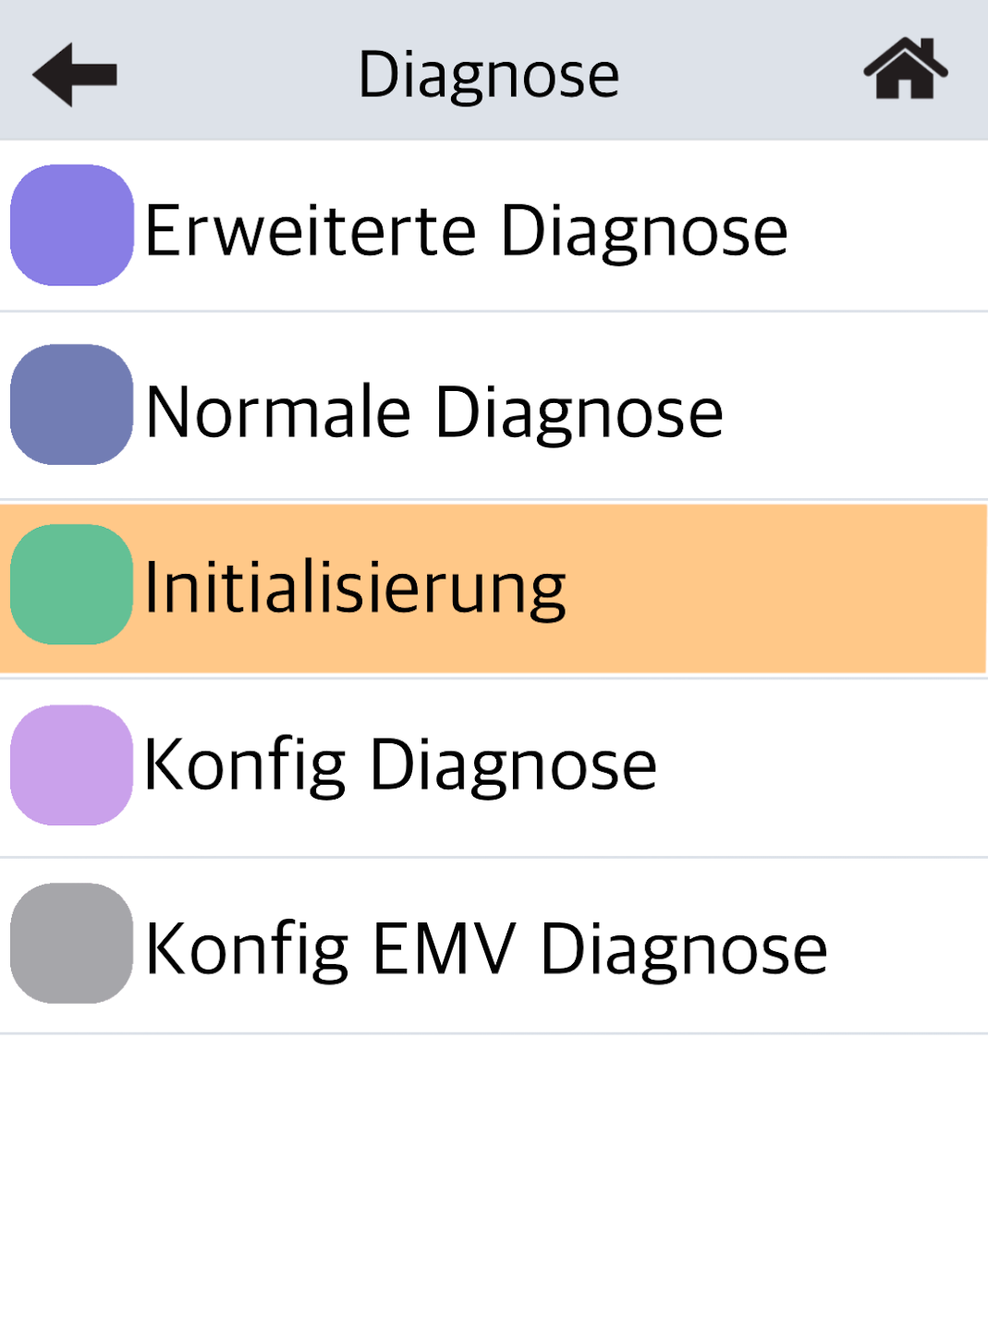Image resolution: width=988 pixels, height=1331 pixels.
Task: Return to home via the house icon
Action: (x=905, y=68)
